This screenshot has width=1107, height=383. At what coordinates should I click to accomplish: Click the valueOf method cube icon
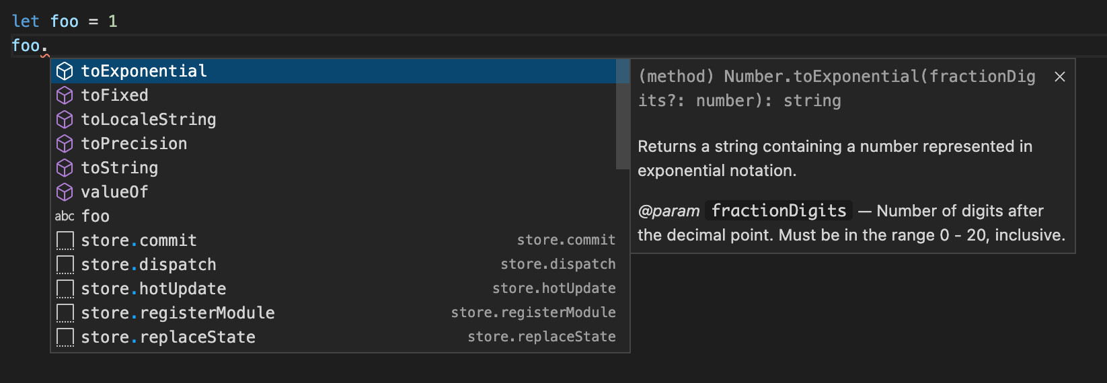(65, 192)
